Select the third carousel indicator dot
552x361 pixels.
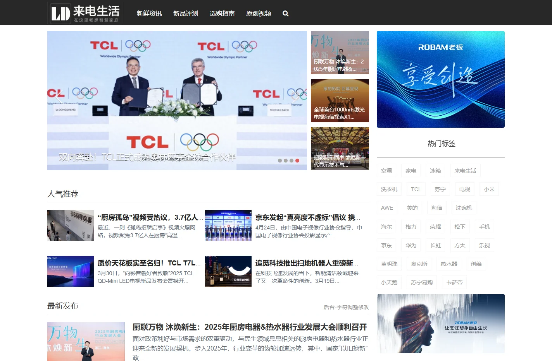[x=292, y=161]
